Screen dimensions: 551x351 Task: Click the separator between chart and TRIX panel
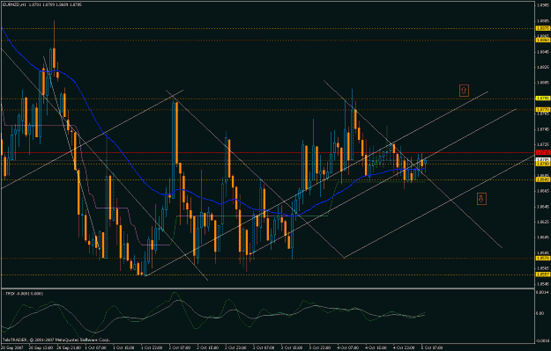point(268,289)
